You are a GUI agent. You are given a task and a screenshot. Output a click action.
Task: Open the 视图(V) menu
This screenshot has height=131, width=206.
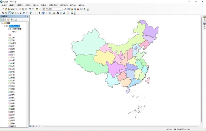pos(20,5)
